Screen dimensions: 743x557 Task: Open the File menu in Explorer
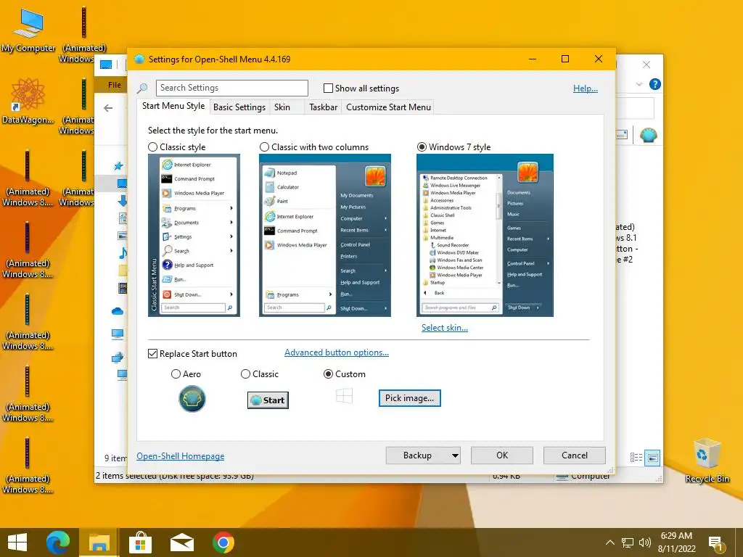(x=114, y=85)
